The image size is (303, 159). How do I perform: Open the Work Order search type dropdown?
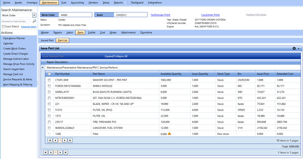click(x=34, y=15)
